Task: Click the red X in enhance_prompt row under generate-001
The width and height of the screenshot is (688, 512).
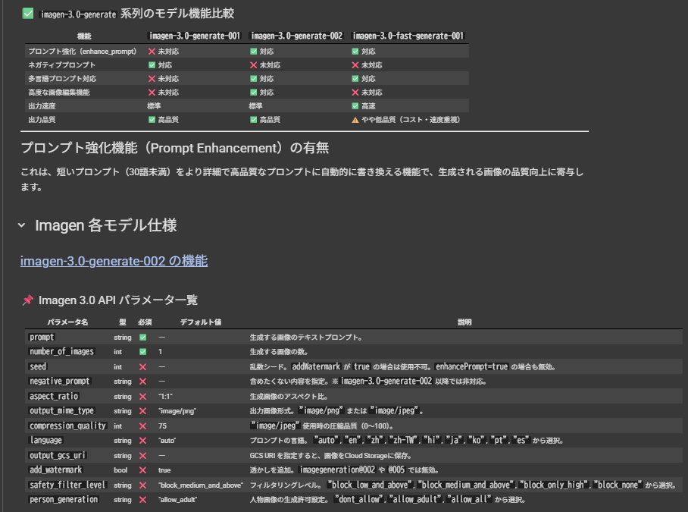Action: [152, 52]
